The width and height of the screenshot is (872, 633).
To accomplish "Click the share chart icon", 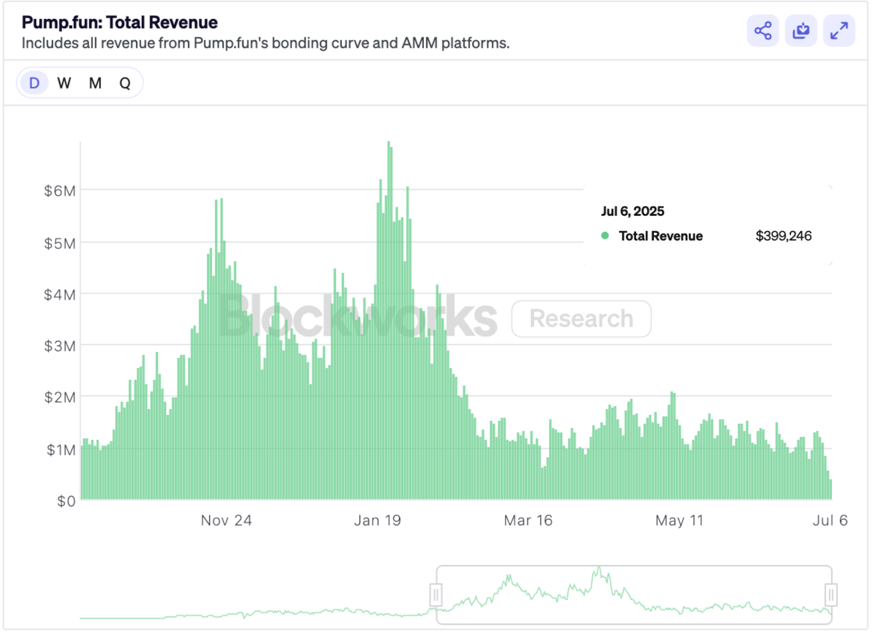I will [763, 31].
